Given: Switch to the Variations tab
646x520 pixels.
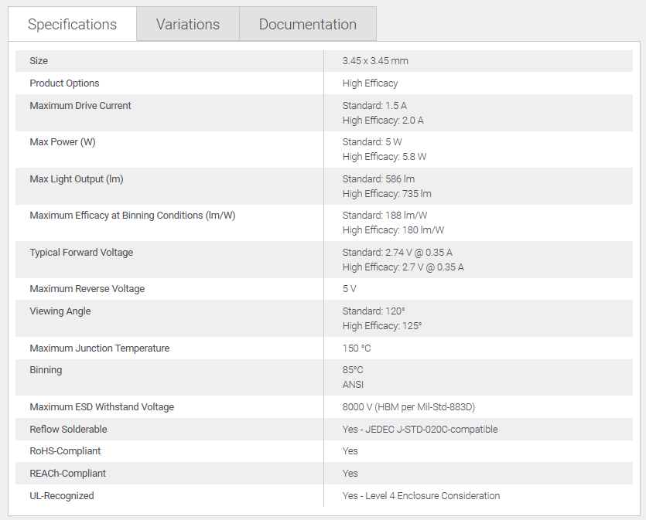Looking at the screenshot, I should point(188,24).
